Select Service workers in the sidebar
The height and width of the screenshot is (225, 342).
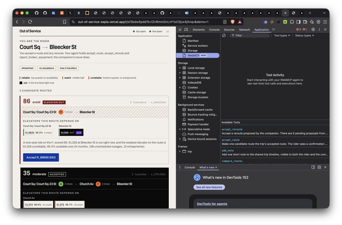coord(197,46)
